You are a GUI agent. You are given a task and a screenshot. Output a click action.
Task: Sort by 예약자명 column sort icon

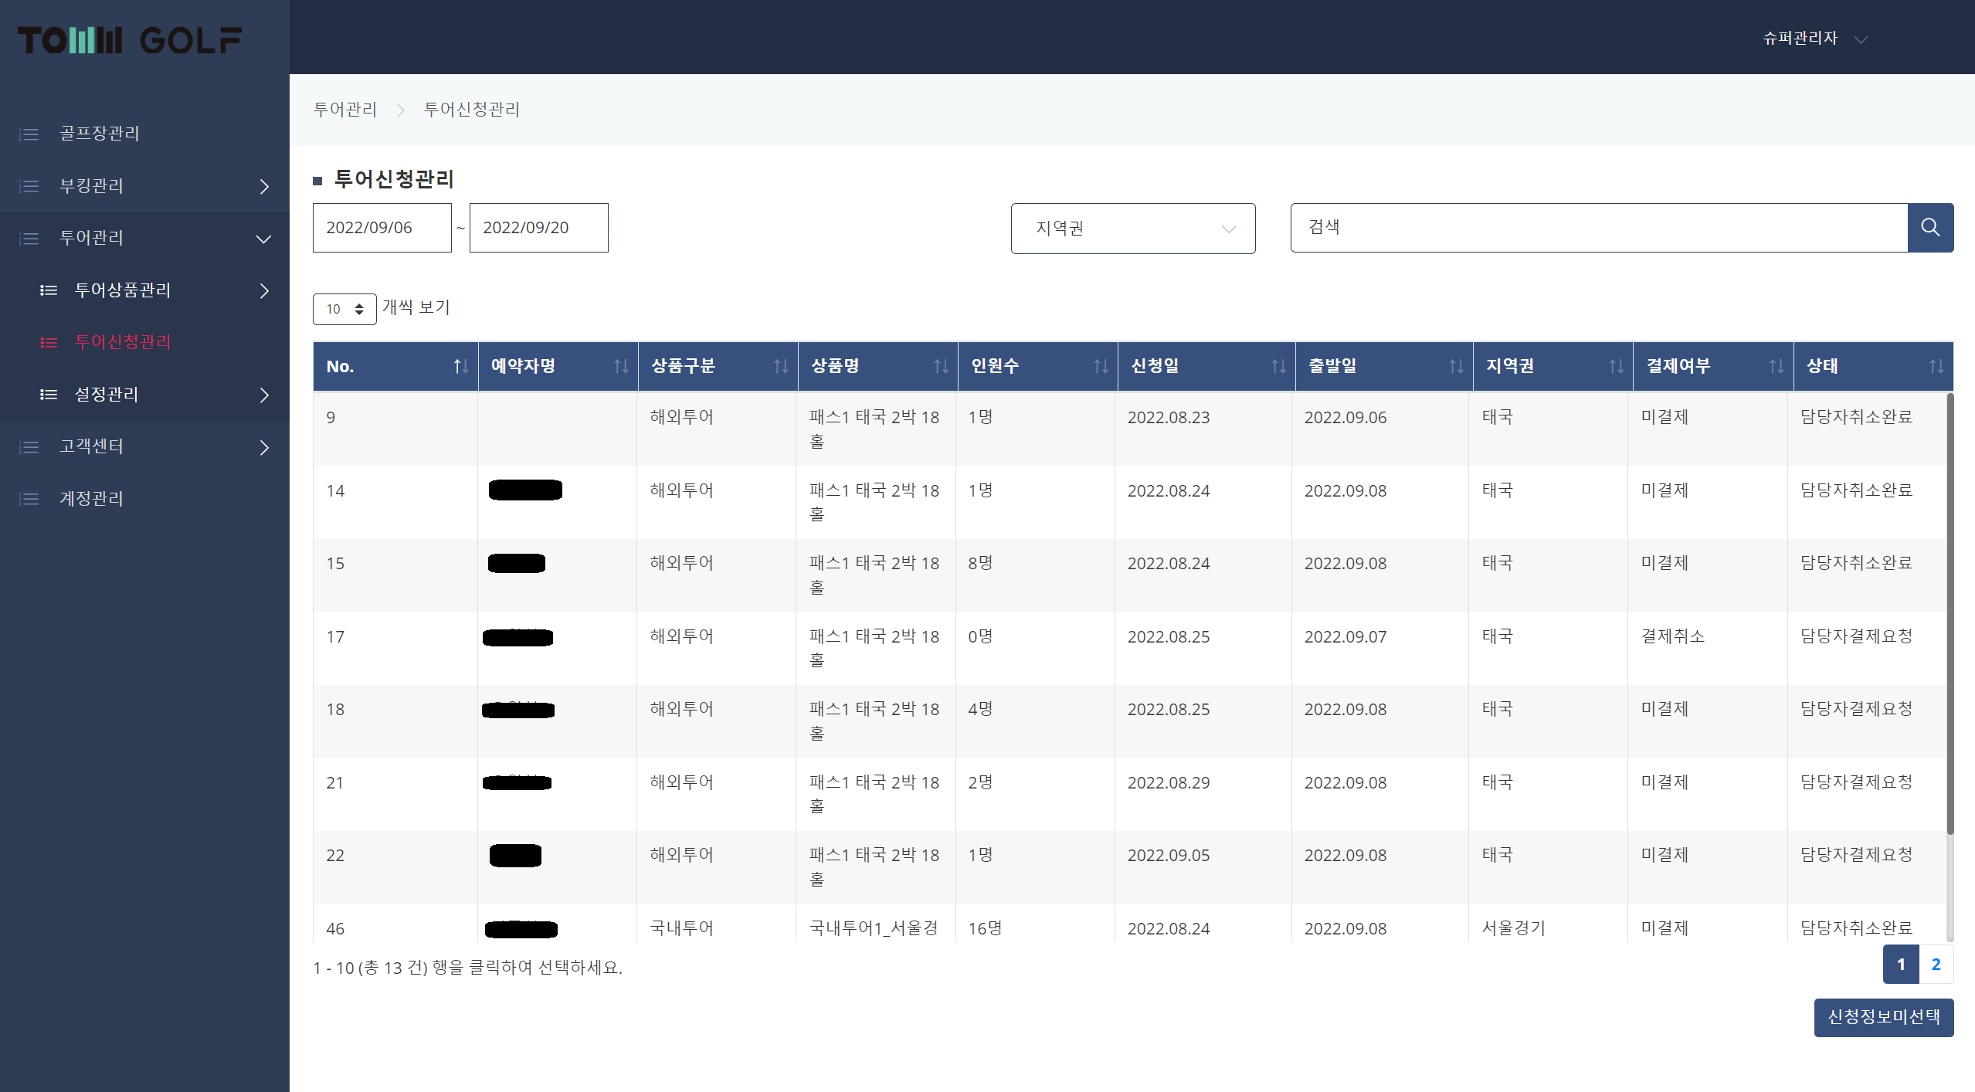(620, 366)
